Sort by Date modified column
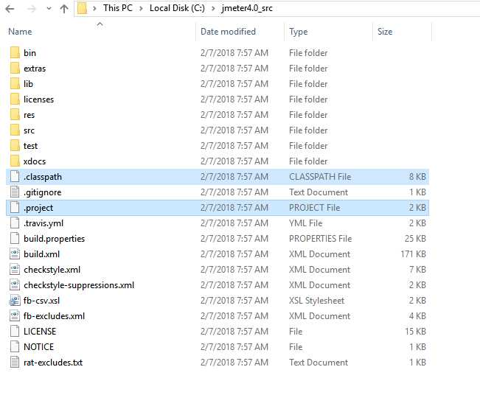This screenshot has width=480, height=409. (228, 32)
